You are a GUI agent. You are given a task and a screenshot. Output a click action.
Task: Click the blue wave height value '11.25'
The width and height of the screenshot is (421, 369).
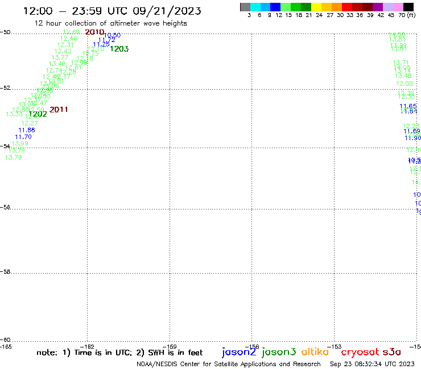click(101, 44)
